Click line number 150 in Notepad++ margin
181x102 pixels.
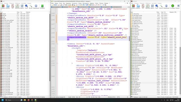tap(53, 37)
